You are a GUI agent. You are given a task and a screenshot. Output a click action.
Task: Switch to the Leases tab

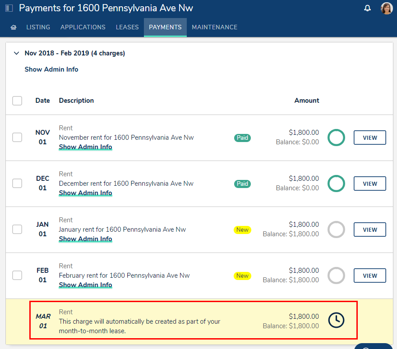pos(127,28)
